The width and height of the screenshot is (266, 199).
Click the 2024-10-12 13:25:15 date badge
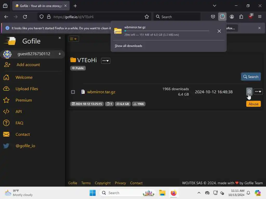tap(87, 104)
